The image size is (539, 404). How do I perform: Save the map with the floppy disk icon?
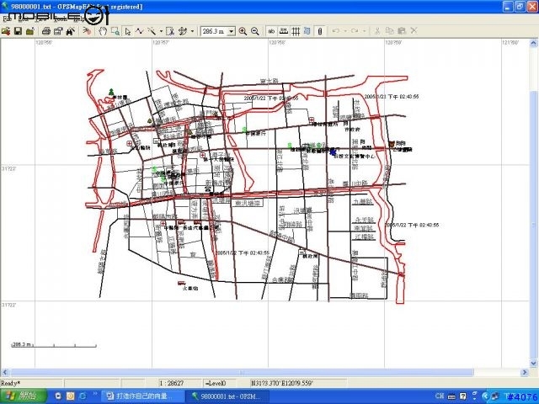(18, 31)
